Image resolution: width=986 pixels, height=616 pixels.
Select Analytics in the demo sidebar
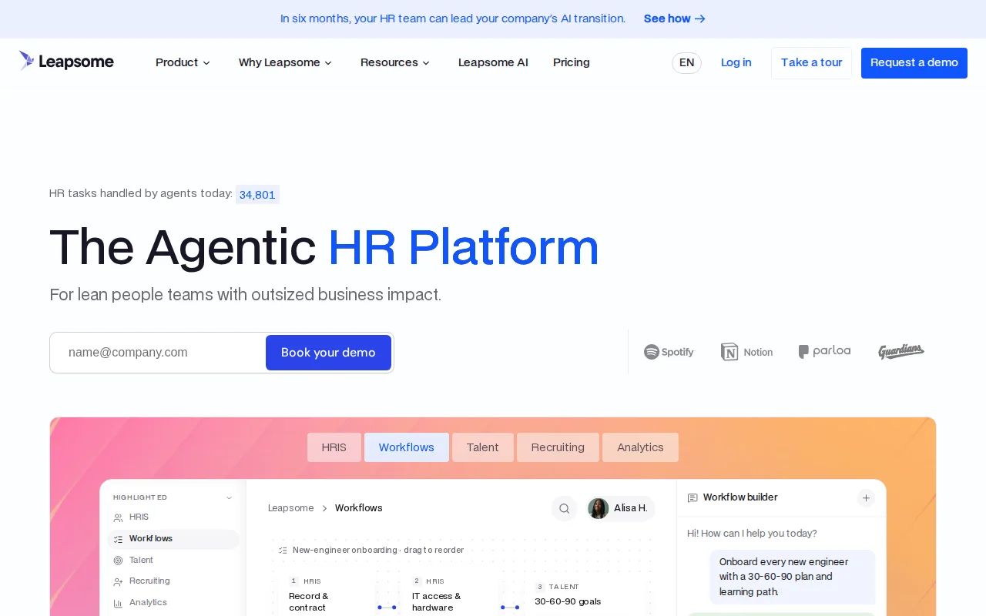[x=173, y=603]
